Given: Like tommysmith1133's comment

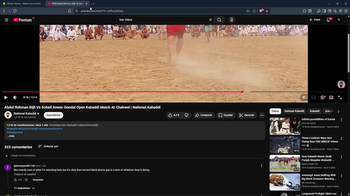Looking at the screenshot, I should pos(15,180).
